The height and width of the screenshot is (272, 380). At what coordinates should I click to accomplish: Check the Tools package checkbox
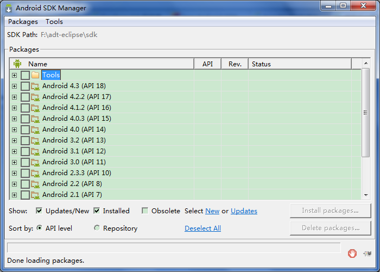25,75
